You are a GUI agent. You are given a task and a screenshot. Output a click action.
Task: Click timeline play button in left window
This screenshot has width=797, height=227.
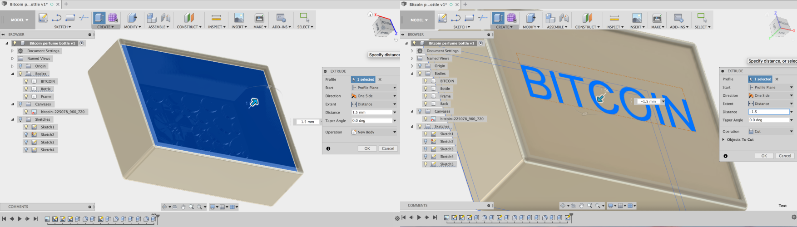point(20,219)
